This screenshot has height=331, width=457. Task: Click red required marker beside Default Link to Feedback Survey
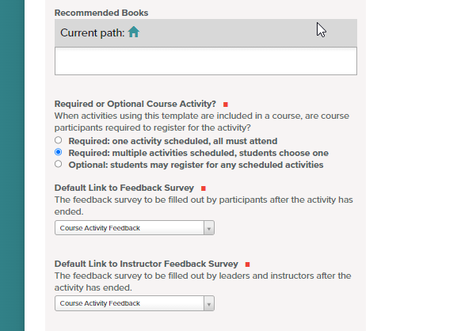pyautogui.click(x=204, y=188)
